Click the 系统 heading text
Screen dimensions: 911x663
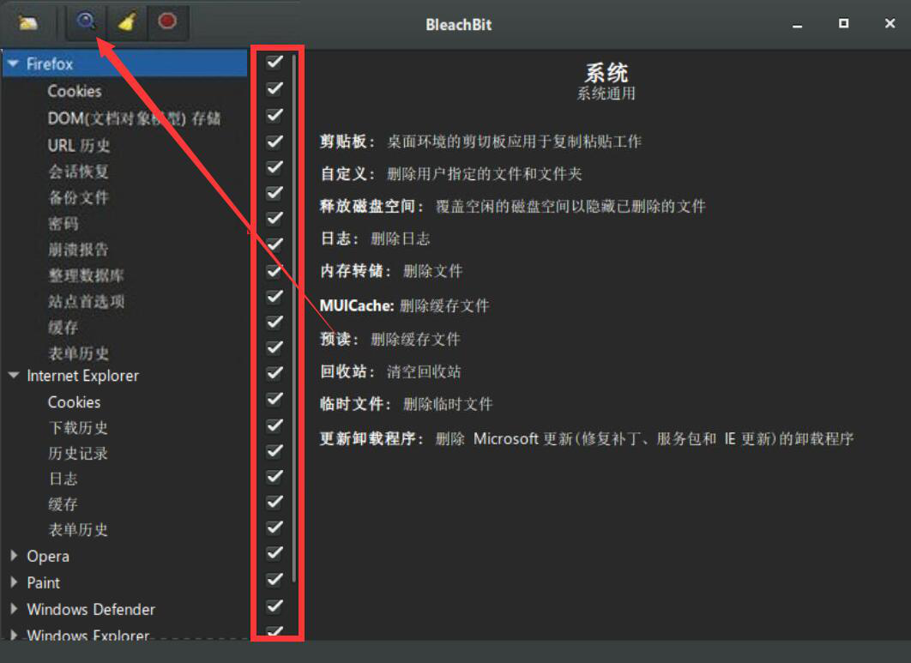[606, 73]
